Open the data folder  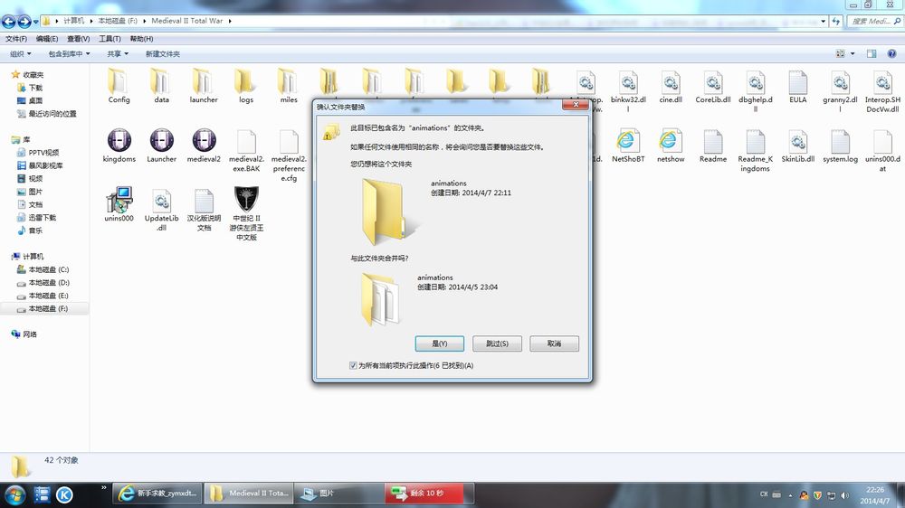pos(162,86)
